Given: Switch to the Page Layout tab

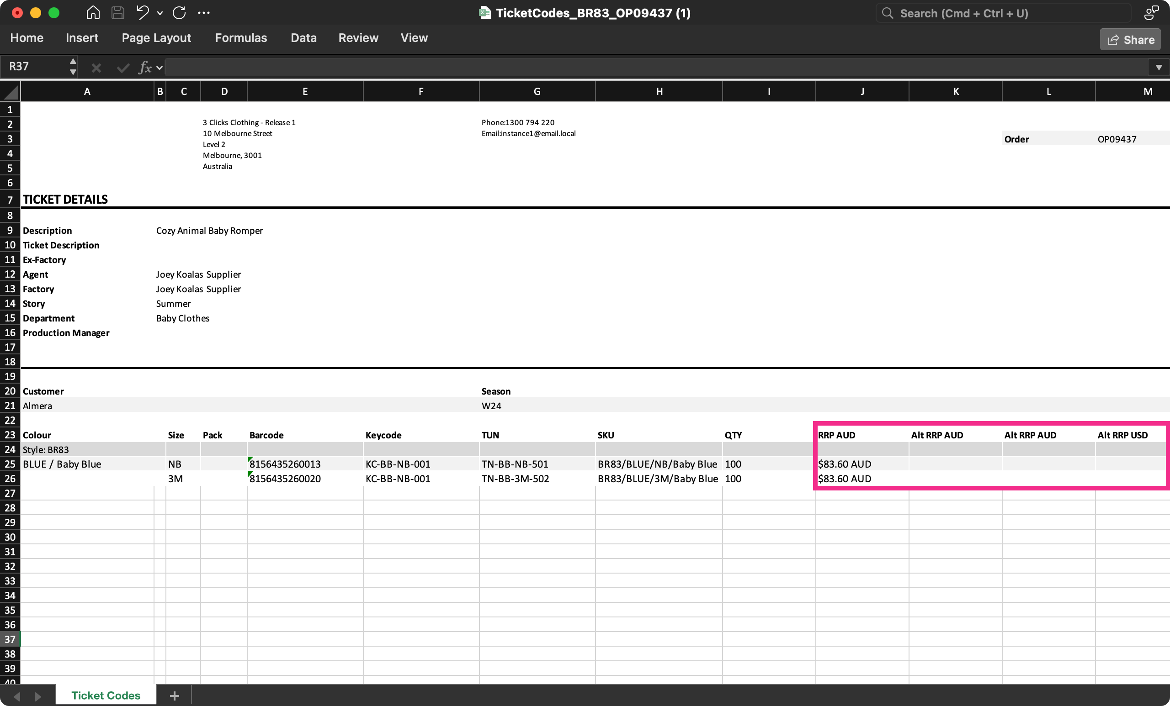Looking at the screenshot, I should click(x=156, y=38).
